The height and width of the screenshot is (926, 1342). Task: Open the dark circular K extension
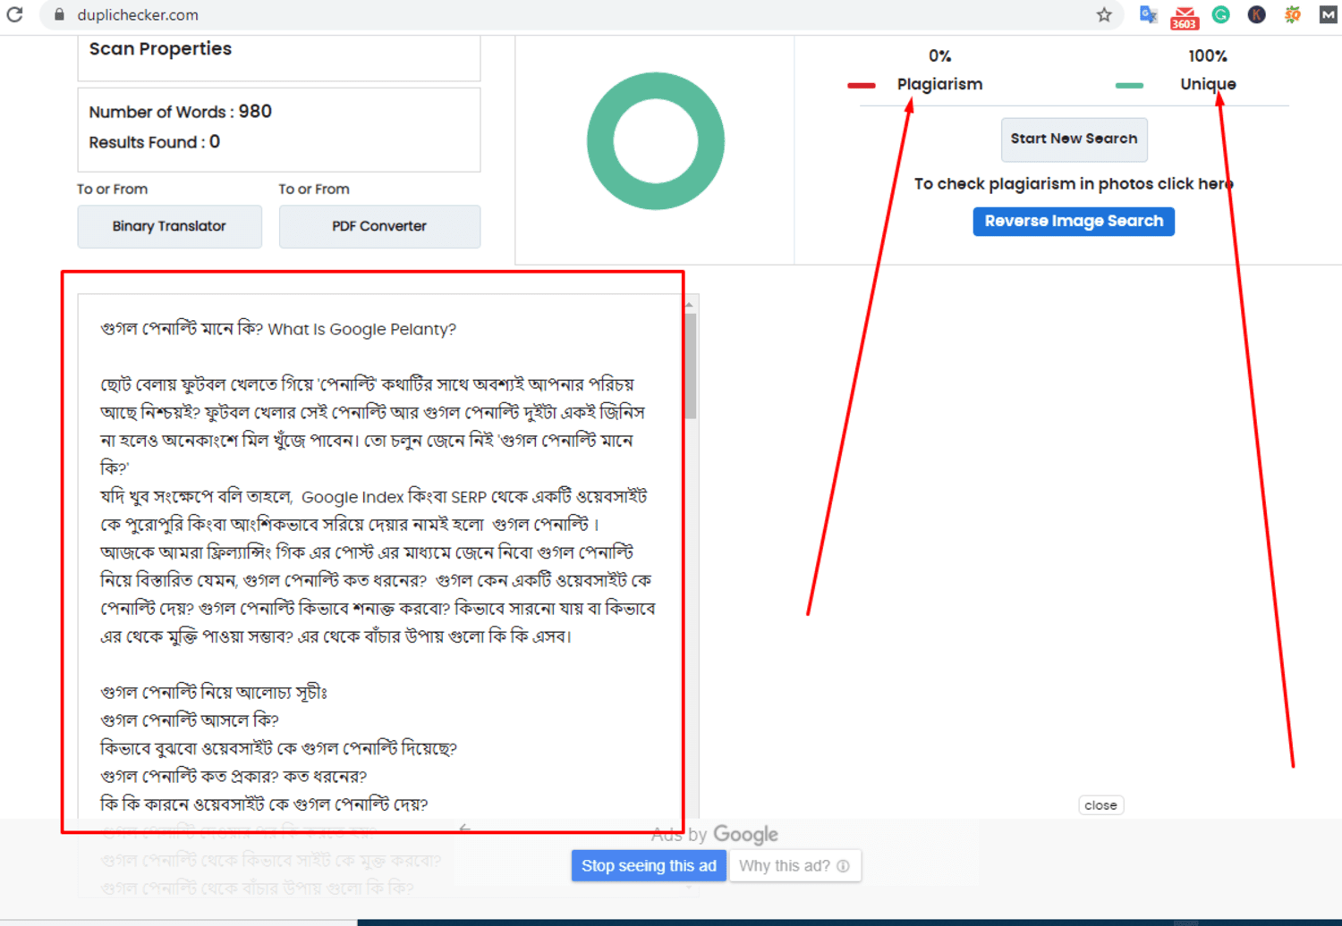point(1256,15)
